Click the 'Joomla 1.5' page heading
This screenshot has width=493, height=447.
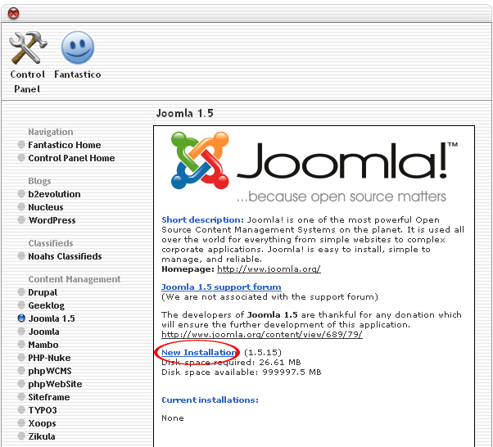click(x=185, y=113)
